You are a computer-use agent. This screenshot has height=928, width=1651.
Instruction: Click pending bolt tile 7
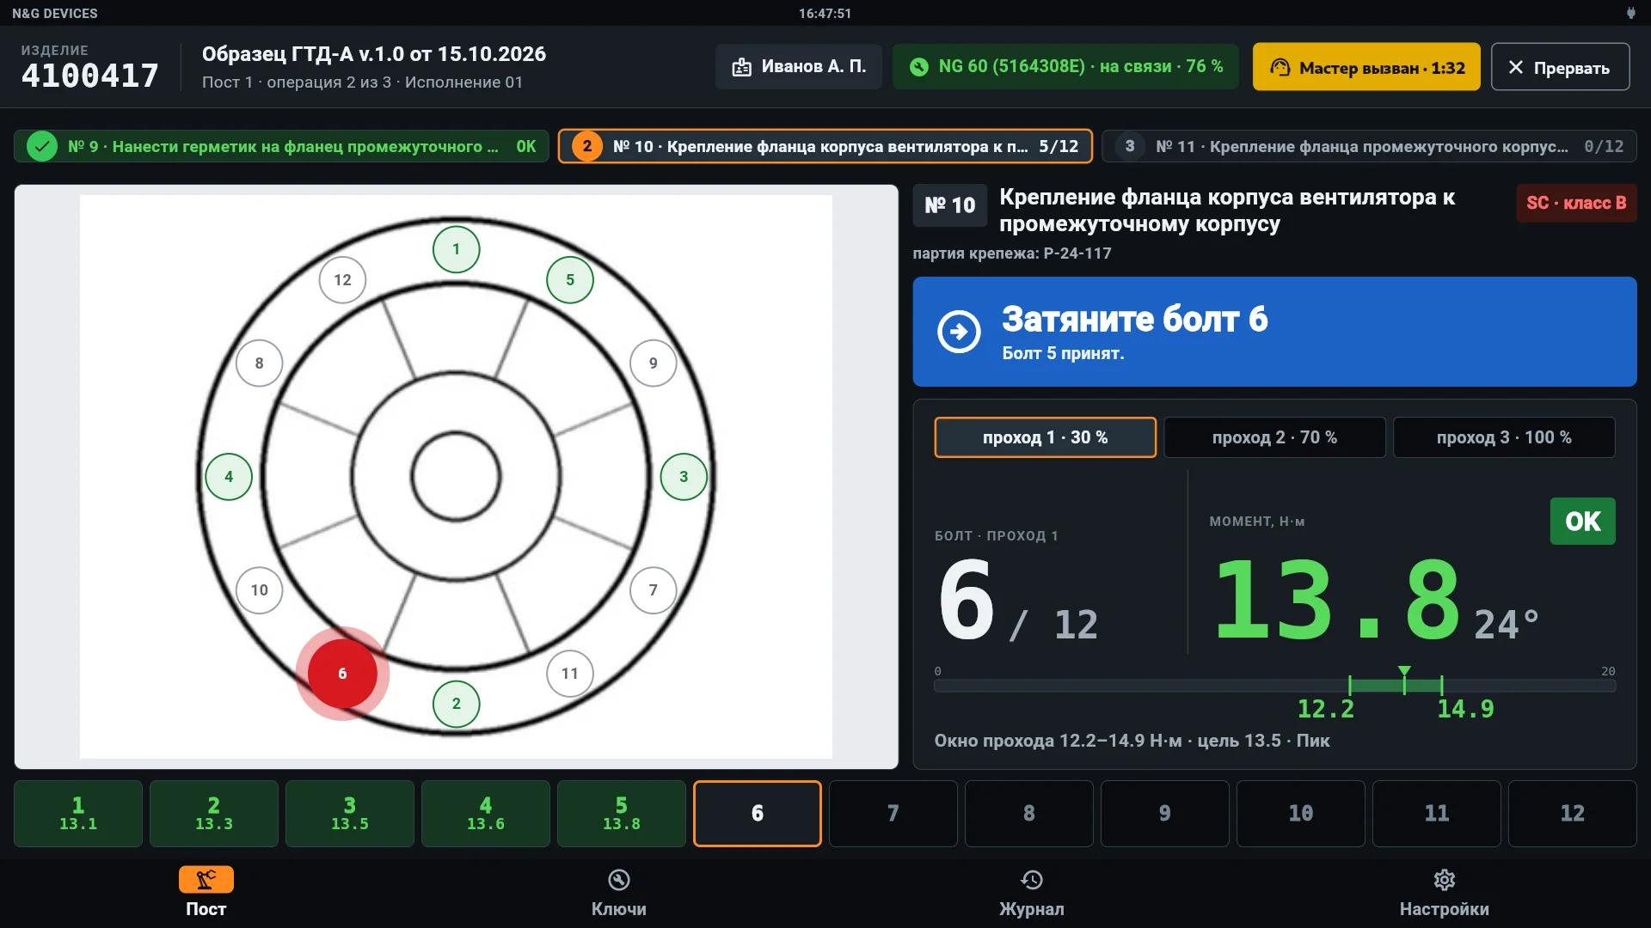coord(893,814)
